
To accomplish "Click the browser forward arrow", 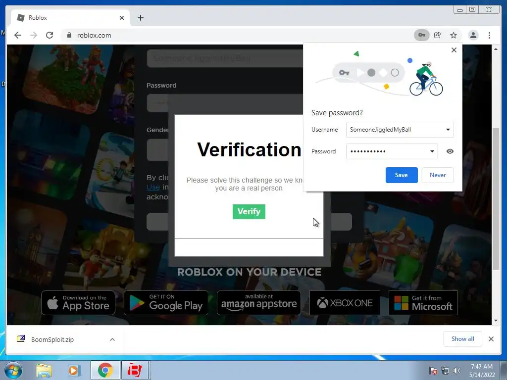I will pyautogui.click(x=34, y=35).
